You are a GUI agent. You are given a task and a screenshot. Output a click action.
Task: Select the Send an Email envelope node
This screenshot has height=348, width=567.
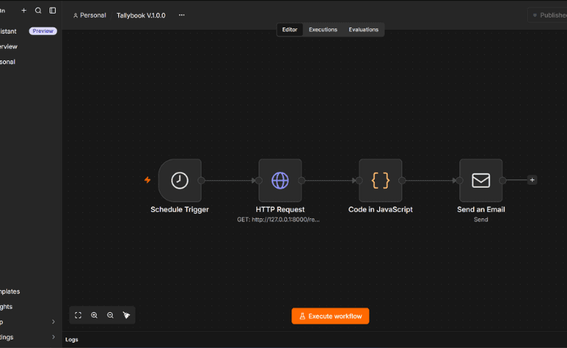481,180
